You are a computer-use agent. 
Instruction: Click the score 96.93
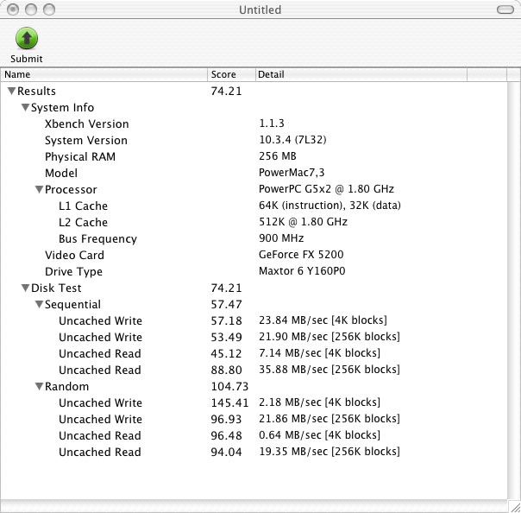pos(226,419)
